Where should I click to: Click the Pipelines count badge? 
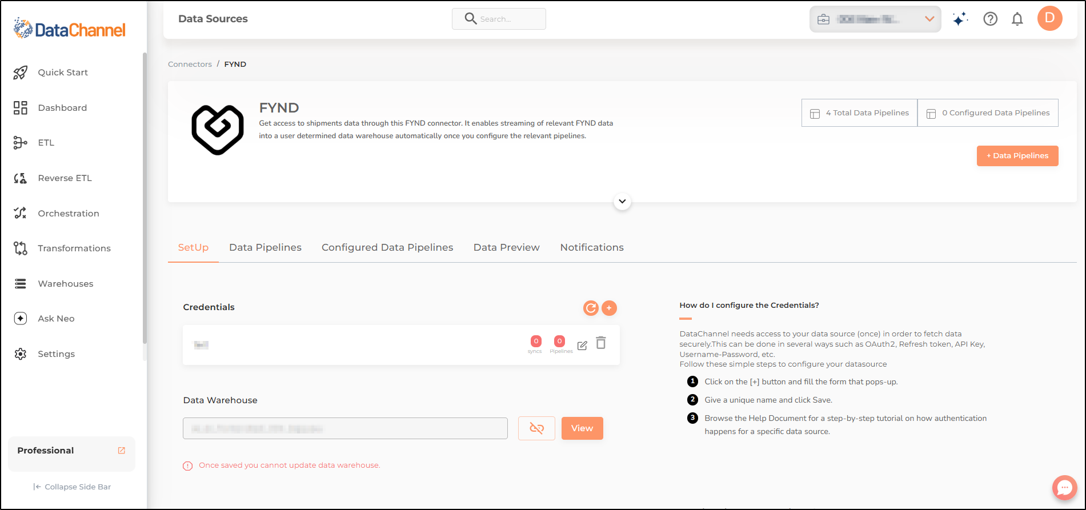tap(560, 341)
